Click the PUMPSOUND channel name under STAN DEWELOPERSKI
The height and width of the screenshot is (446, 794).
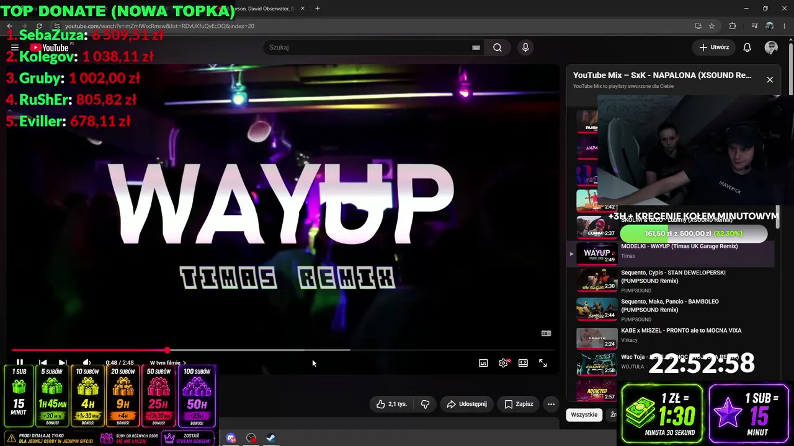636,291
